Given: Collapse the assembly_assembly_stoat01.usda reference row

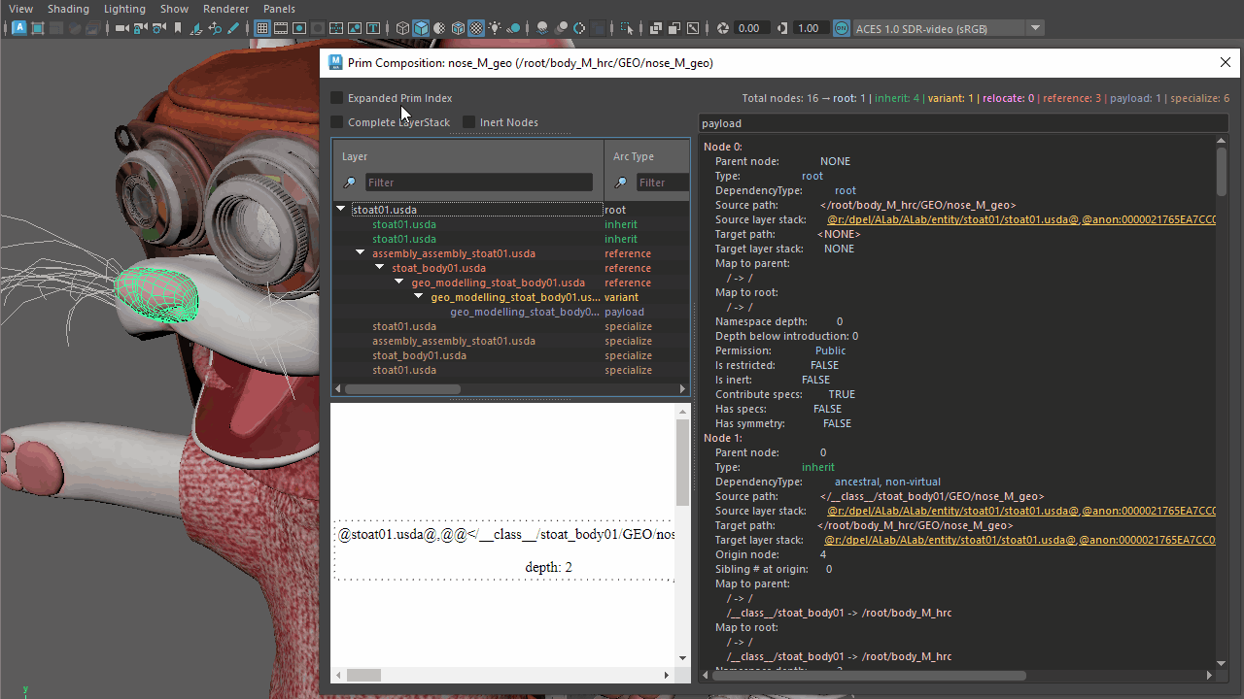Looking at the screenshot, I should [x=361, y=252].
